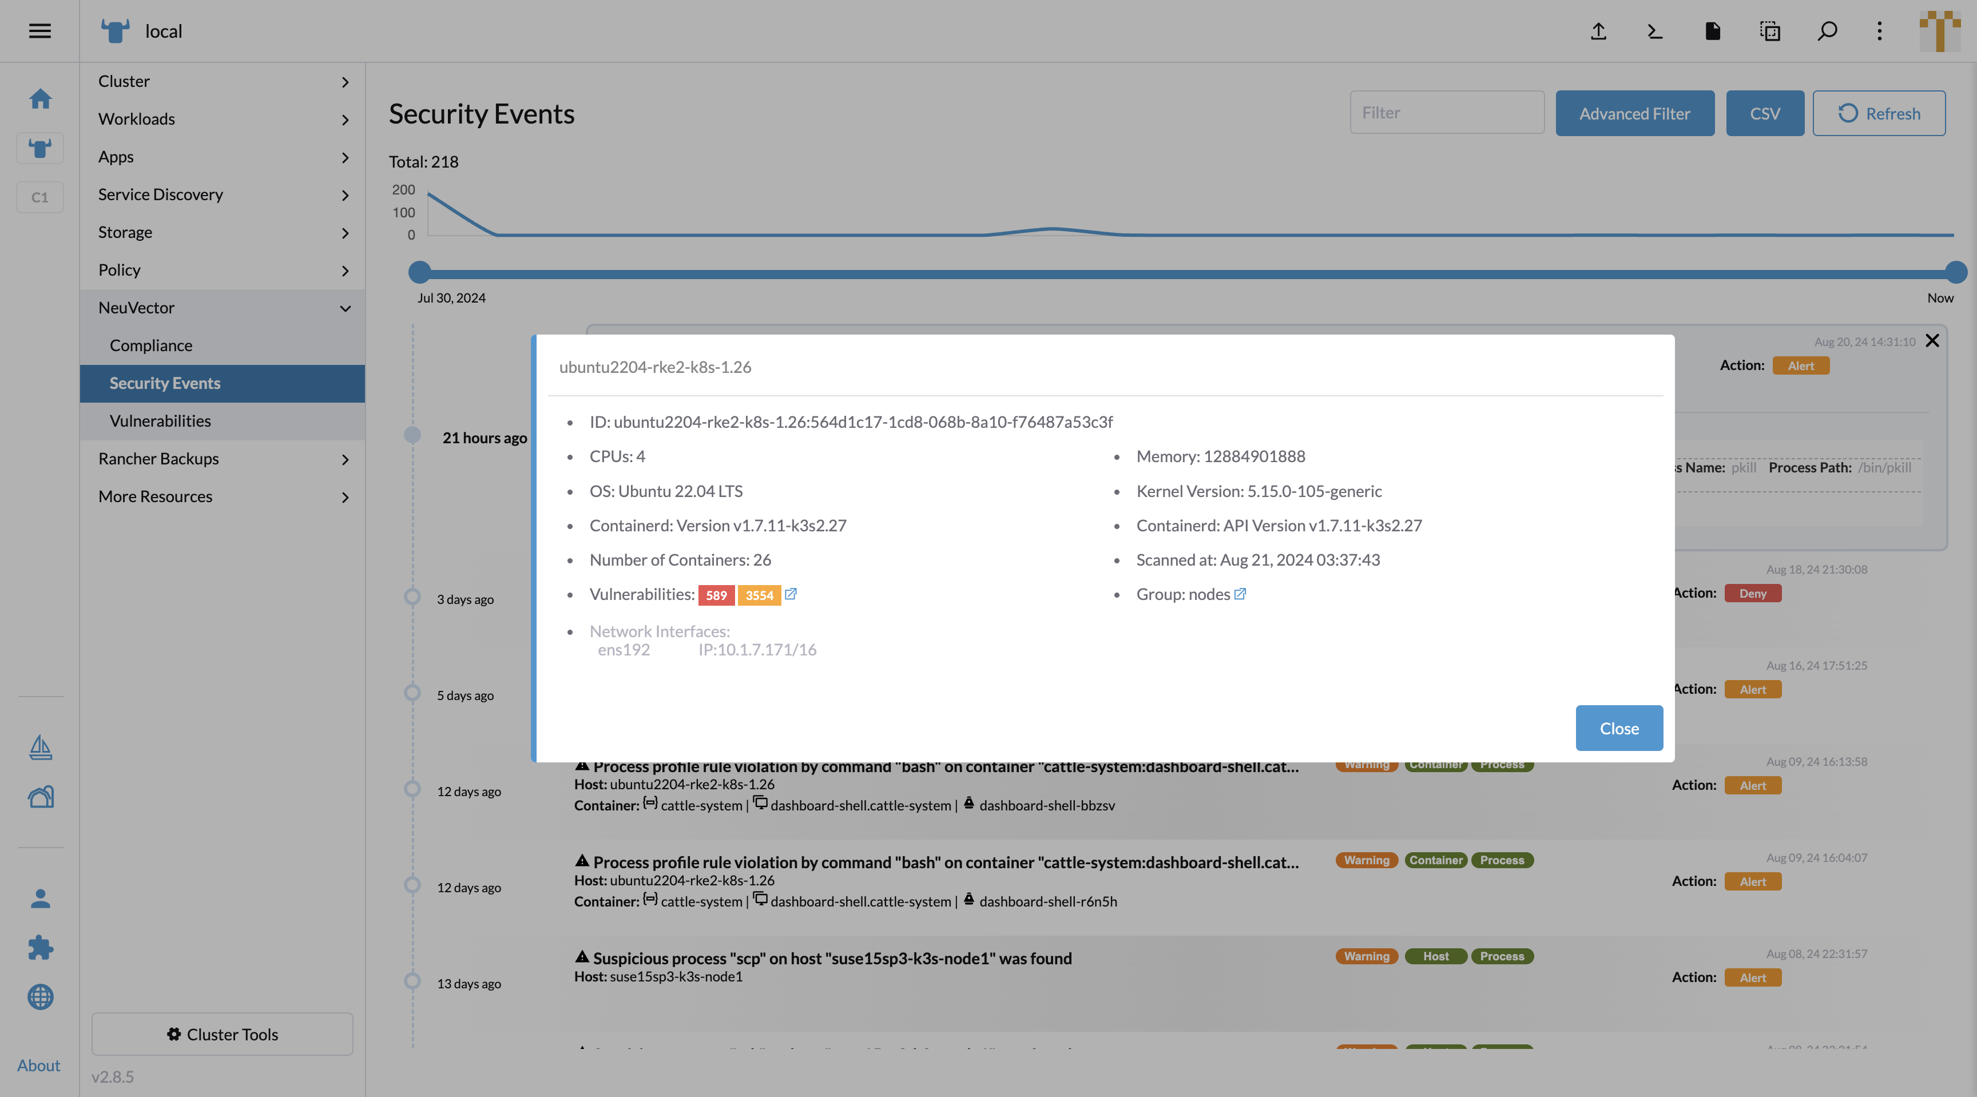
Task: Click the copy kubeconfig to clipboard icon
Action: 1770,31
